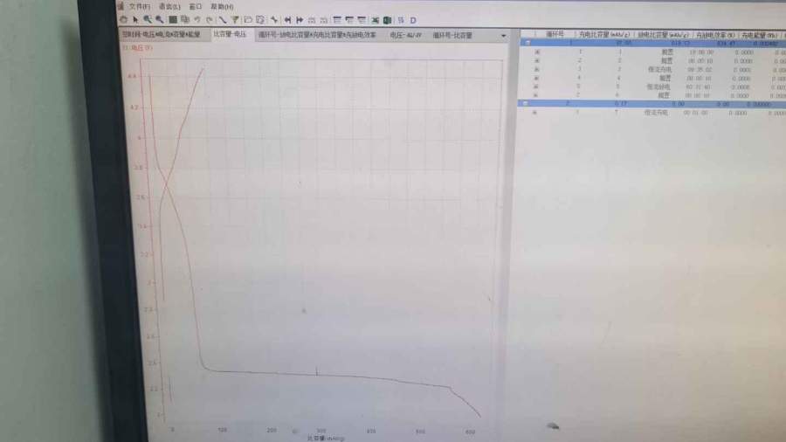The height and width of the screenshot is (442, 786).
Task: Open the 窗口 menu
Action: (x=196, y=6)
